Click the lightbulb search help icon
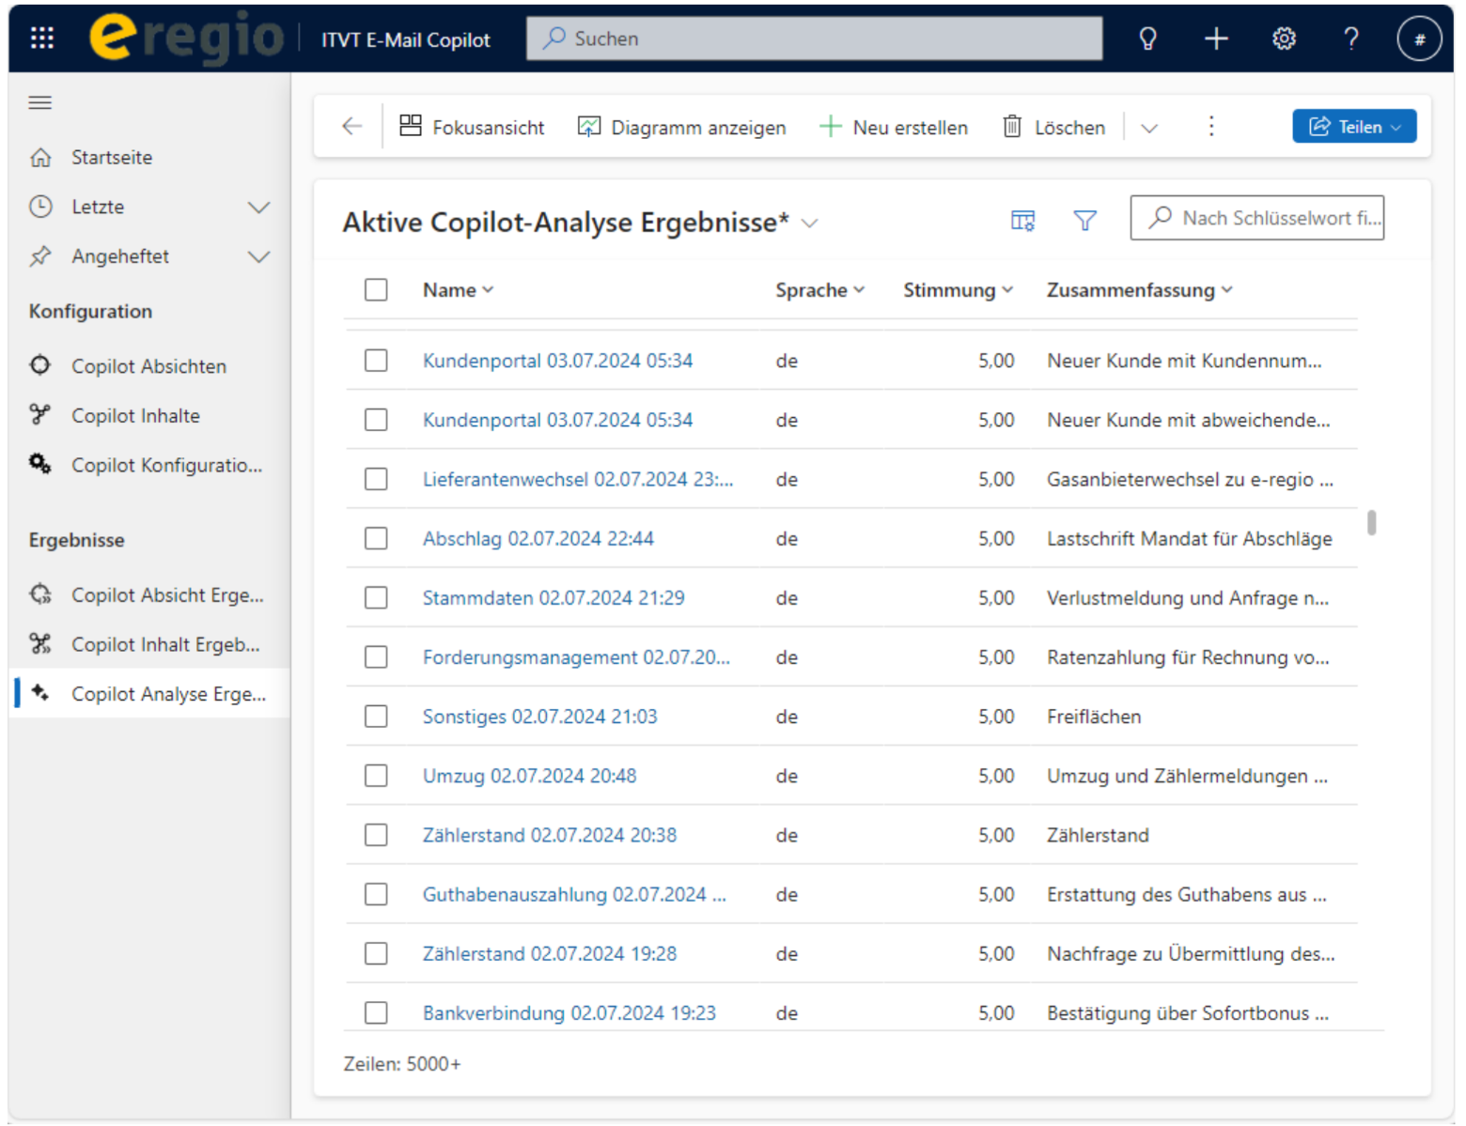 pos(1148,39)
